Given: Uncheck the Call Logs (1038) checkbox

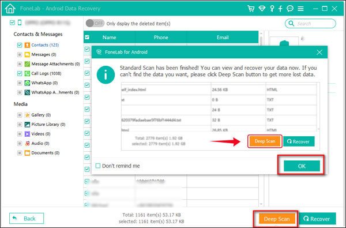Looking at the screenshot, I should click(20, 73).
